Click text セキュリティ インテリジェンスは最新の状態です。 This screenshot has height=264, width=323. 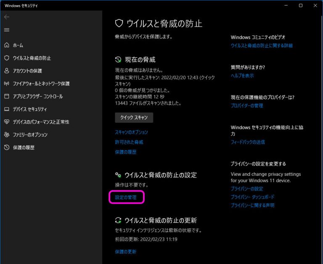point(158,230)
